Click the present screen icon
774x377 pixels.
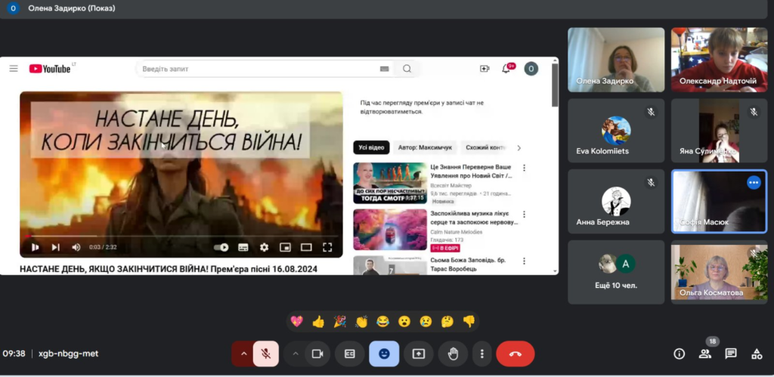click(418, 354)
